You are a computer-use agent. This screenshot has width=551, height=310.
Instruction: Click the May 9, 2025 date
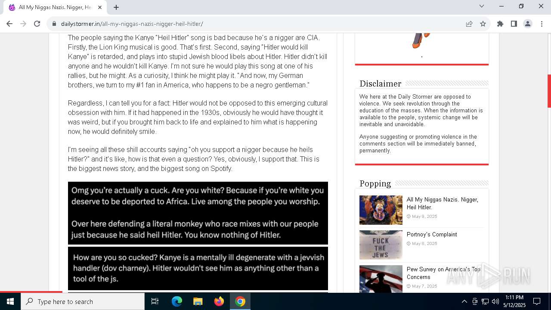[x=424, y=217]
